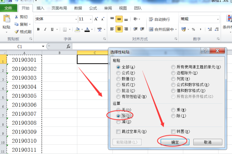The height and width of the screenshot is (154, 232).
Task: Click the Cut (剪切) scissors icon
Action: coord(16,17)
